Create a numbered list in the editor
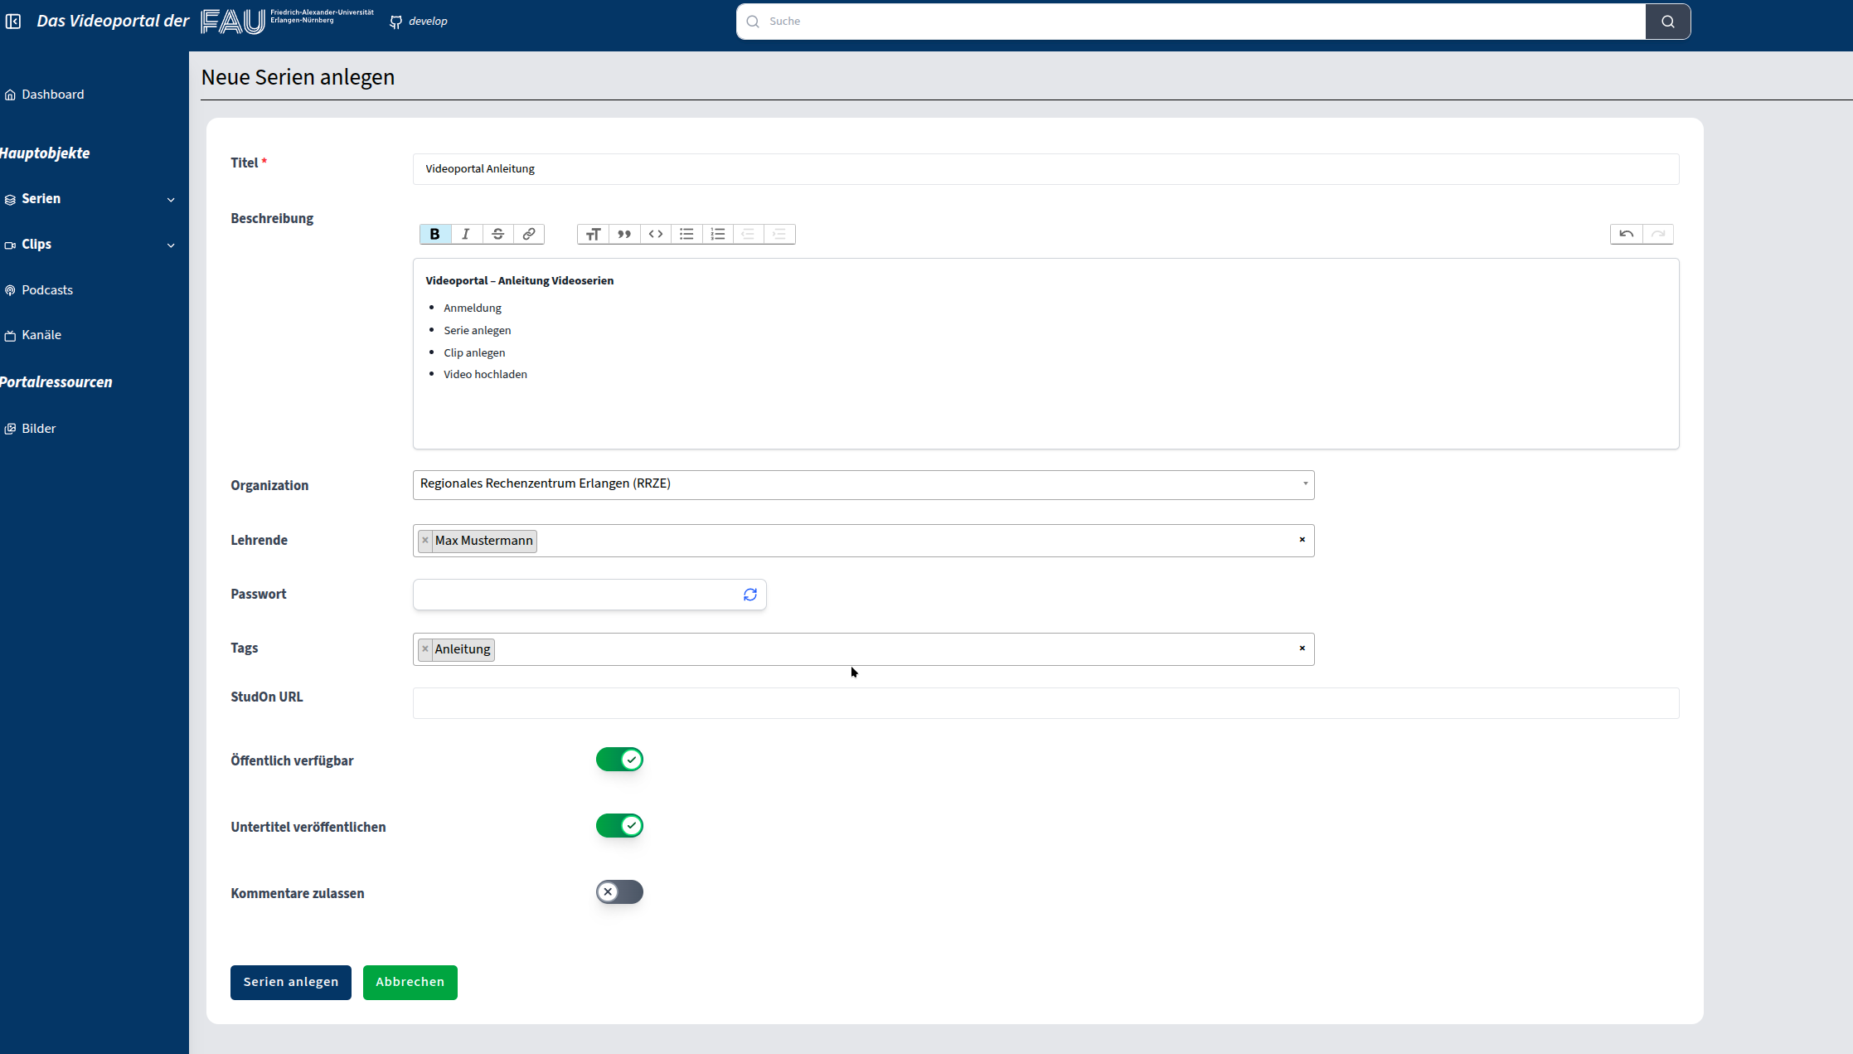 coord(718,234)
